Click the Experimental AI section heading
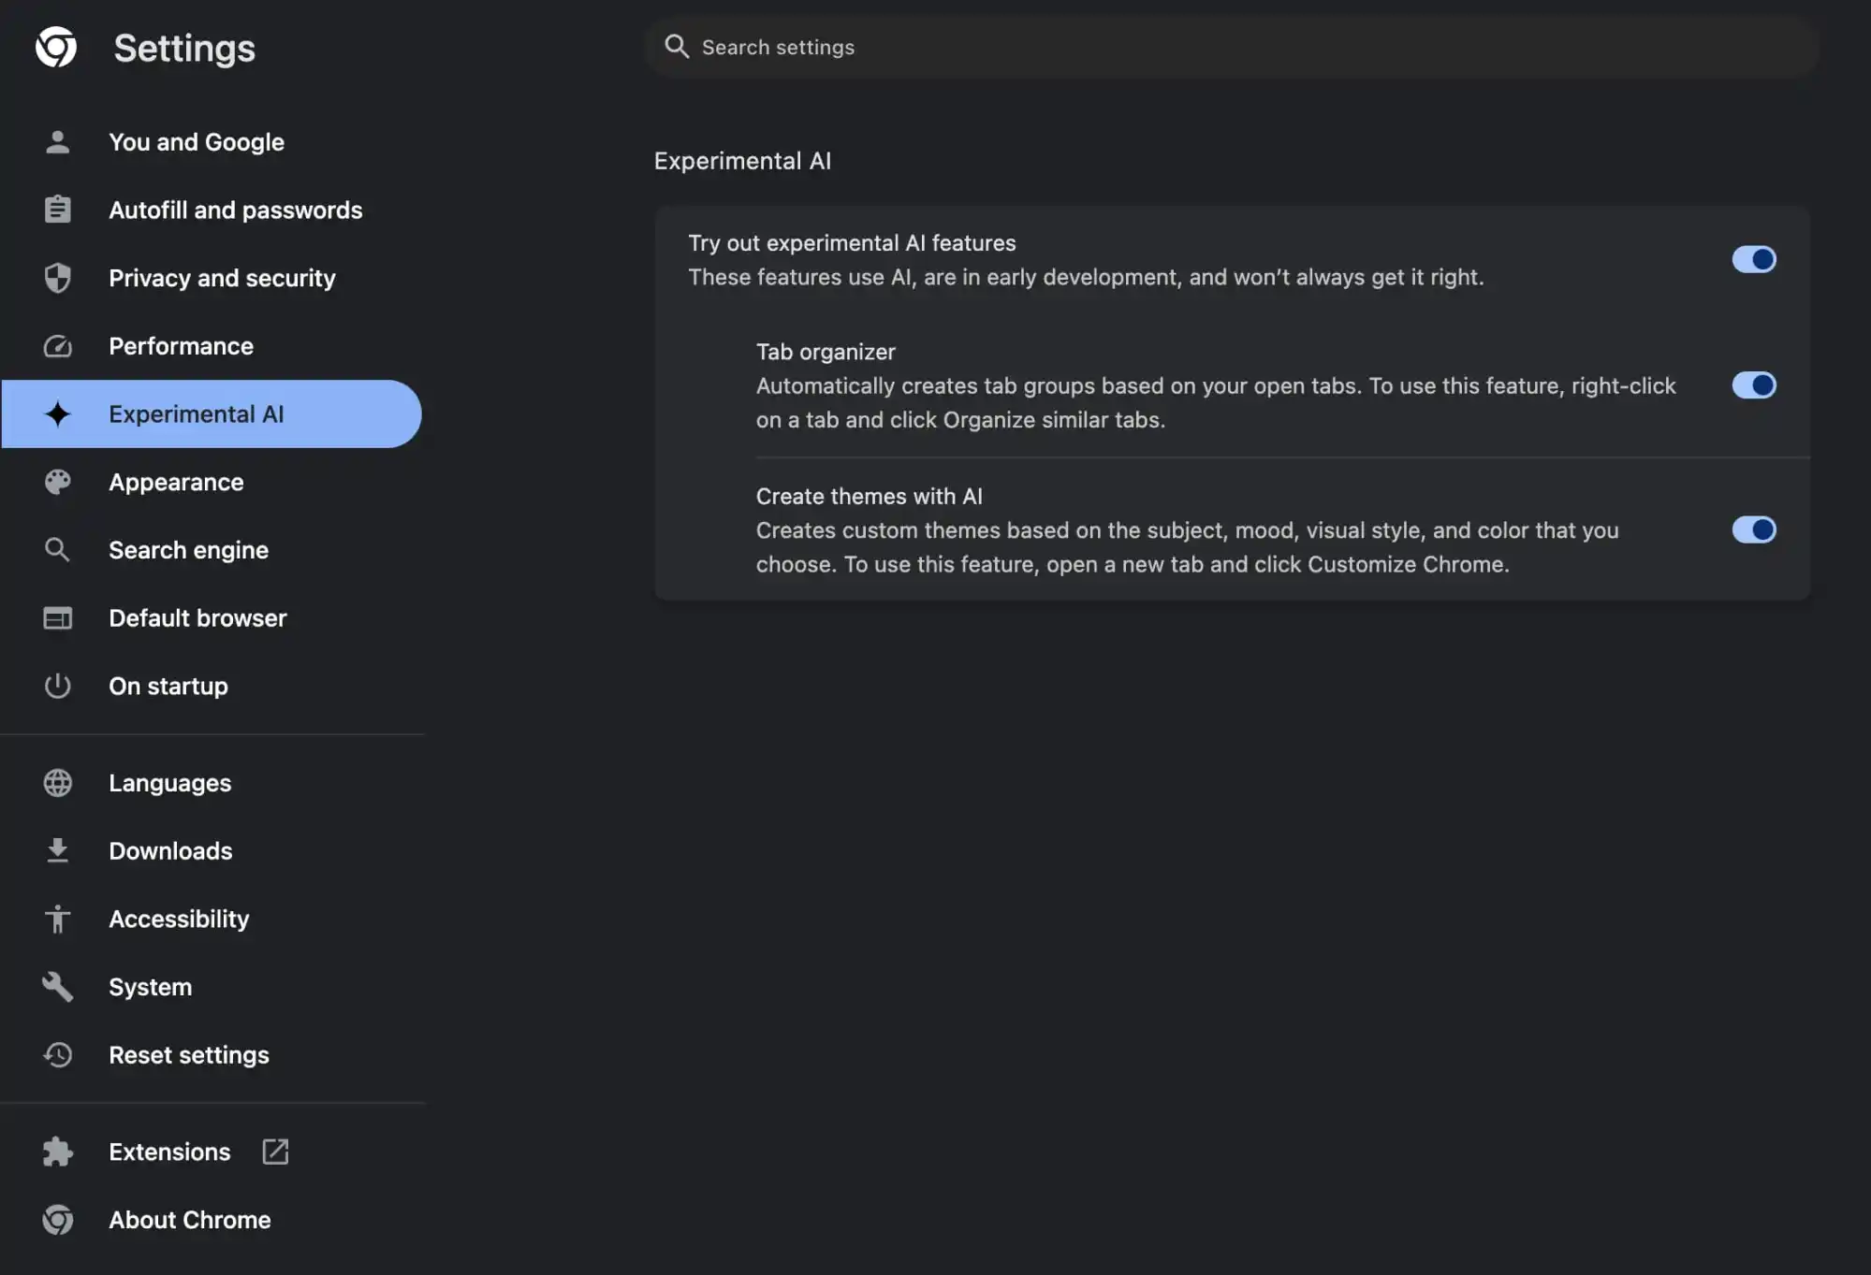 pyautogui.click(x=742, y=161)
